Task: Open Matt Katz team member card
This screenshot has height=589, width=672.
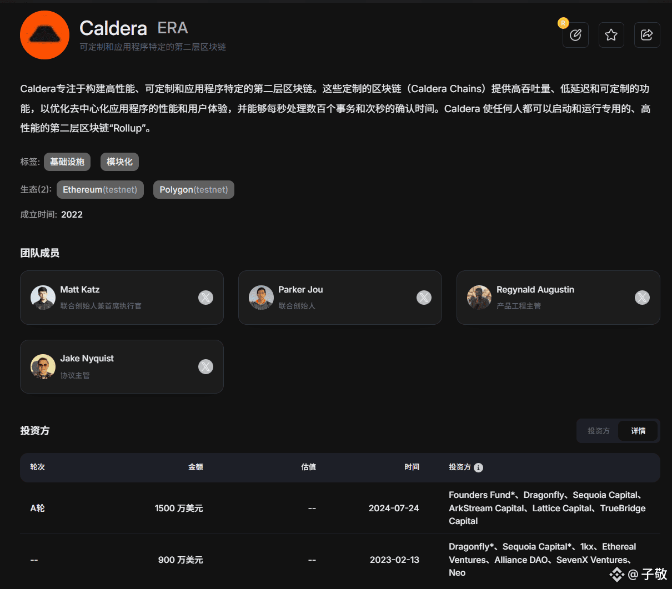Action: 122,298
